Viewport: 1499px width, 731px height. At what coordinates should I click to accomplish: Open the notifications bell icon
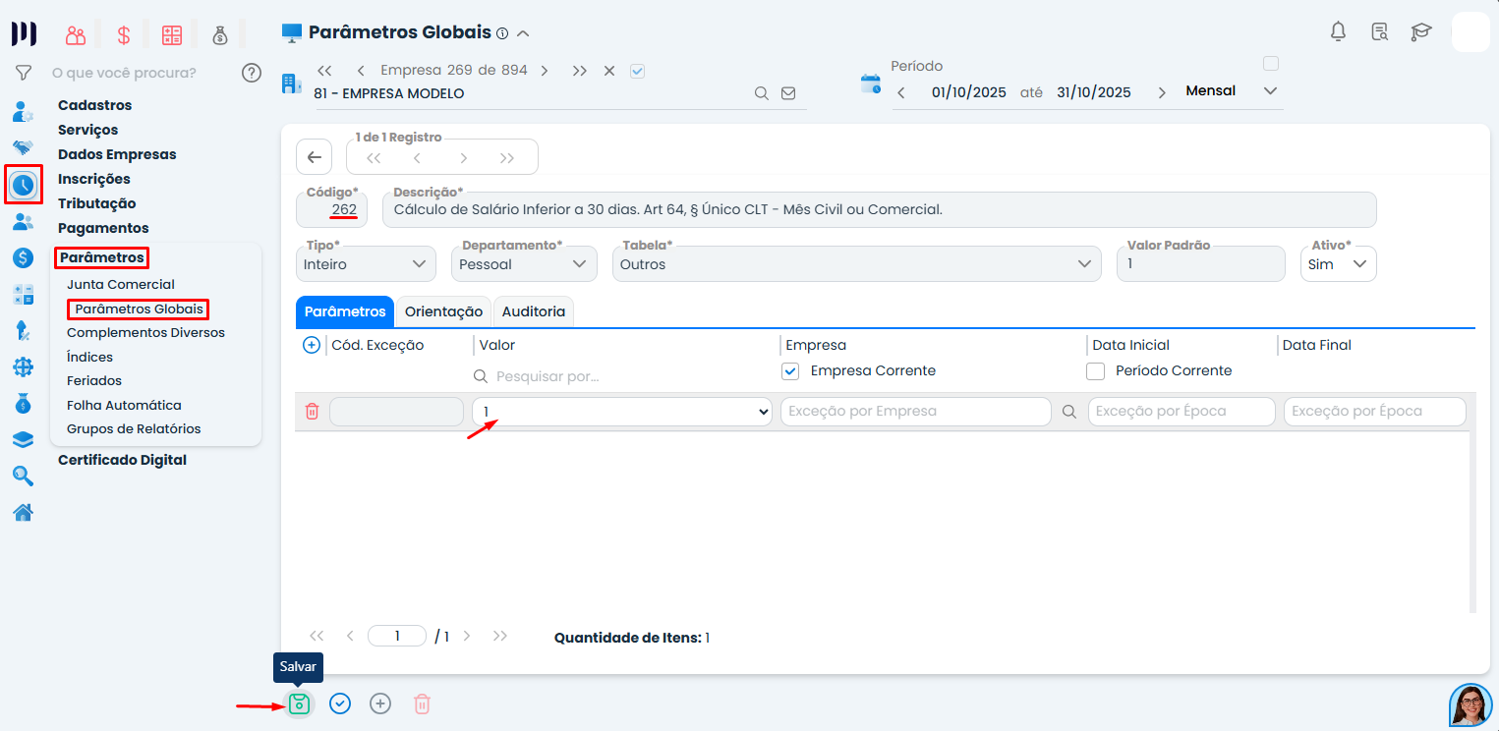pyautogui.click(x=1338, y=31)
